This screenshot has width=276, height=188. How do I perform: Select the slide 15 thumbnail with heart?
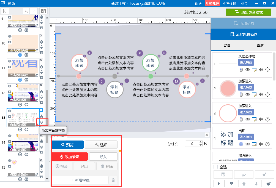pos(23,167)
